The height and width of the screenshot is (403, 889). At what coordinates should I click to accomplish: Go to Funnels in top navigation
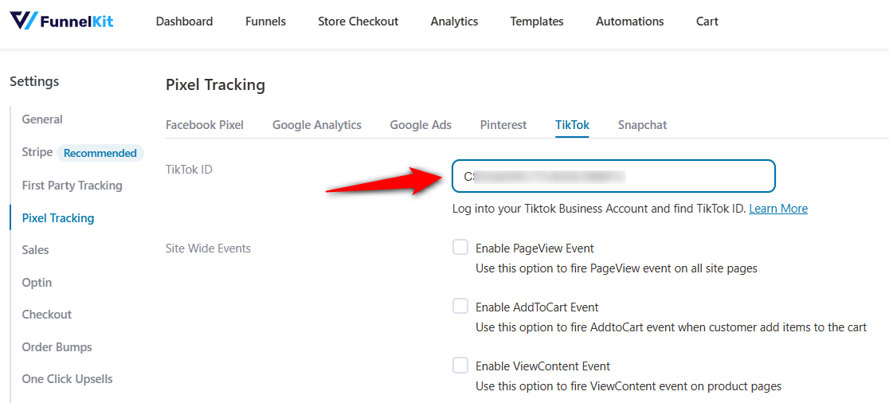(265, 22)
